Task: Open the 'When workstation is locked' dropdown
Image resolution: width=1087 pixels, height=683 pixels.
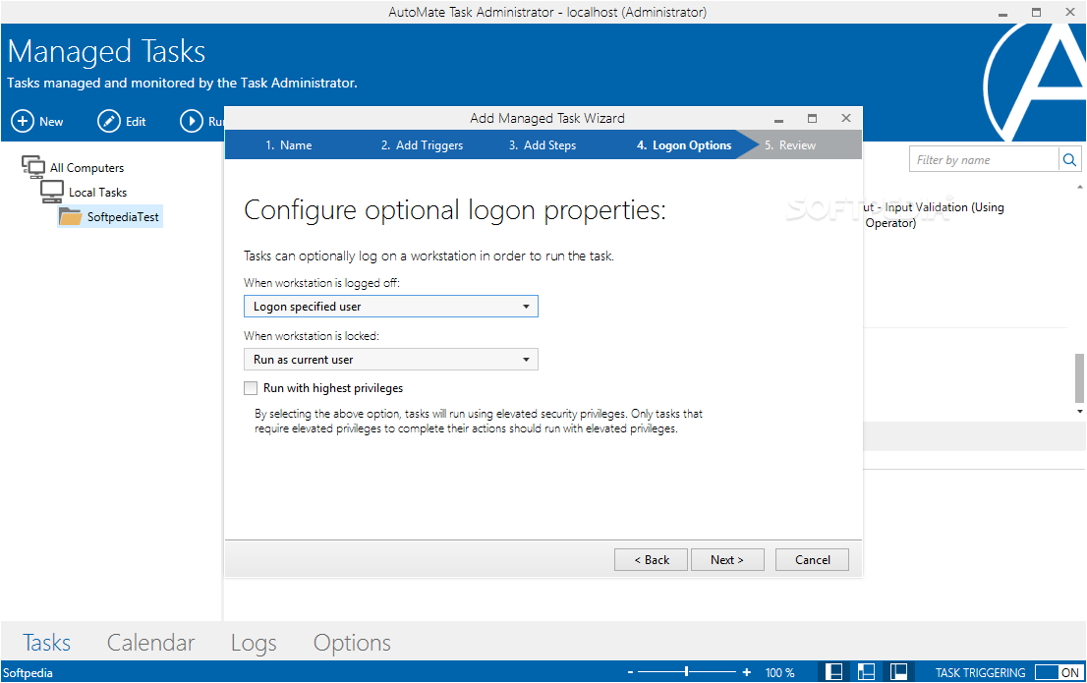Action: (391, 359)
